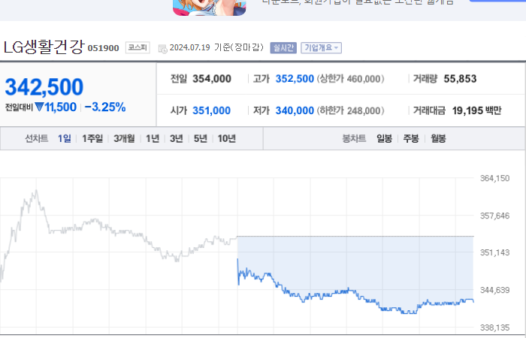Show the 10년 line chart
This screenshot has width=526, height=338.
coord(227,138)
